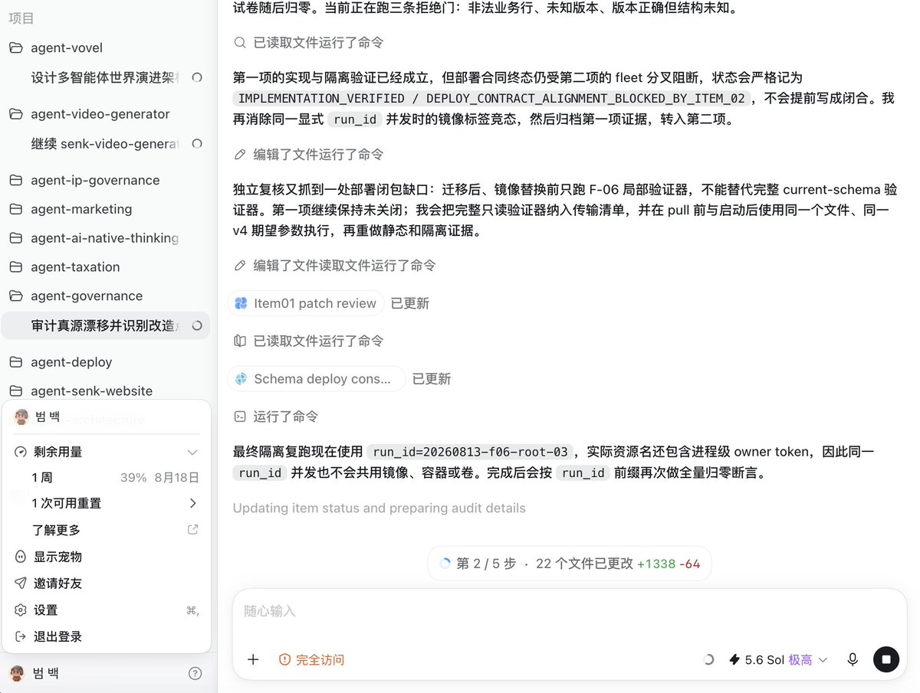Click the folder icon beside agent-taxation
The height and width of the screenshot is (693, 920).
pos(15,267)
